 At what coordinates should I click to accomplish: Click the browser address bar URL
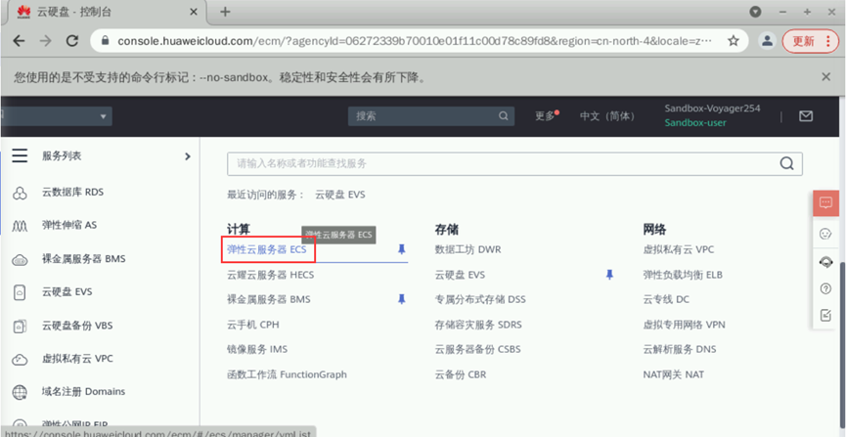(x=415, y=41)
